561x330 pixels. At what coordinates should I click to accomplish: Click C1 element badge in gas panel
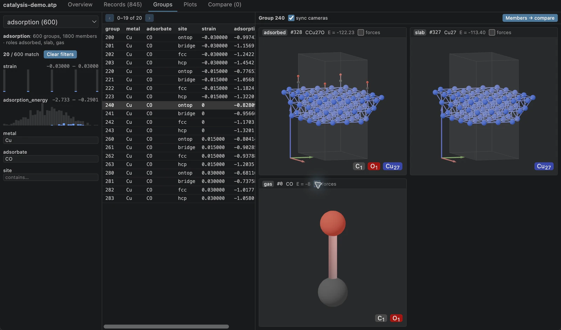click(x=381, y=318)
